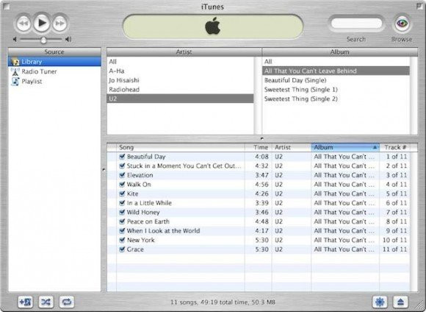Screen dimensions: 426x312
Task: Toggle repeat mode icon
Action: [67, 302]
